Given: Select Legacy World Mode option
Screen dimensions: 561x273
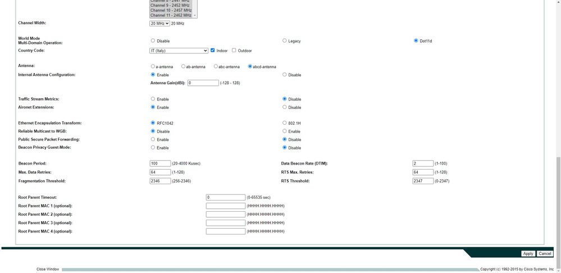Looking at the screenshot, I should (285, 41).
